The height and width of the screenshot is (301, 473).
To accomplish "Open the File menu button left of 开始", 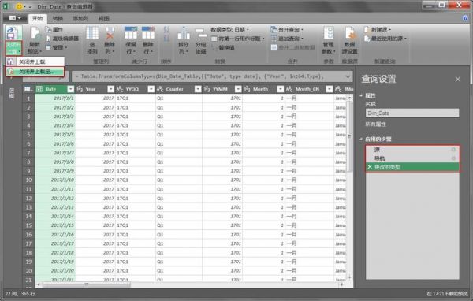I will point(15,18).
